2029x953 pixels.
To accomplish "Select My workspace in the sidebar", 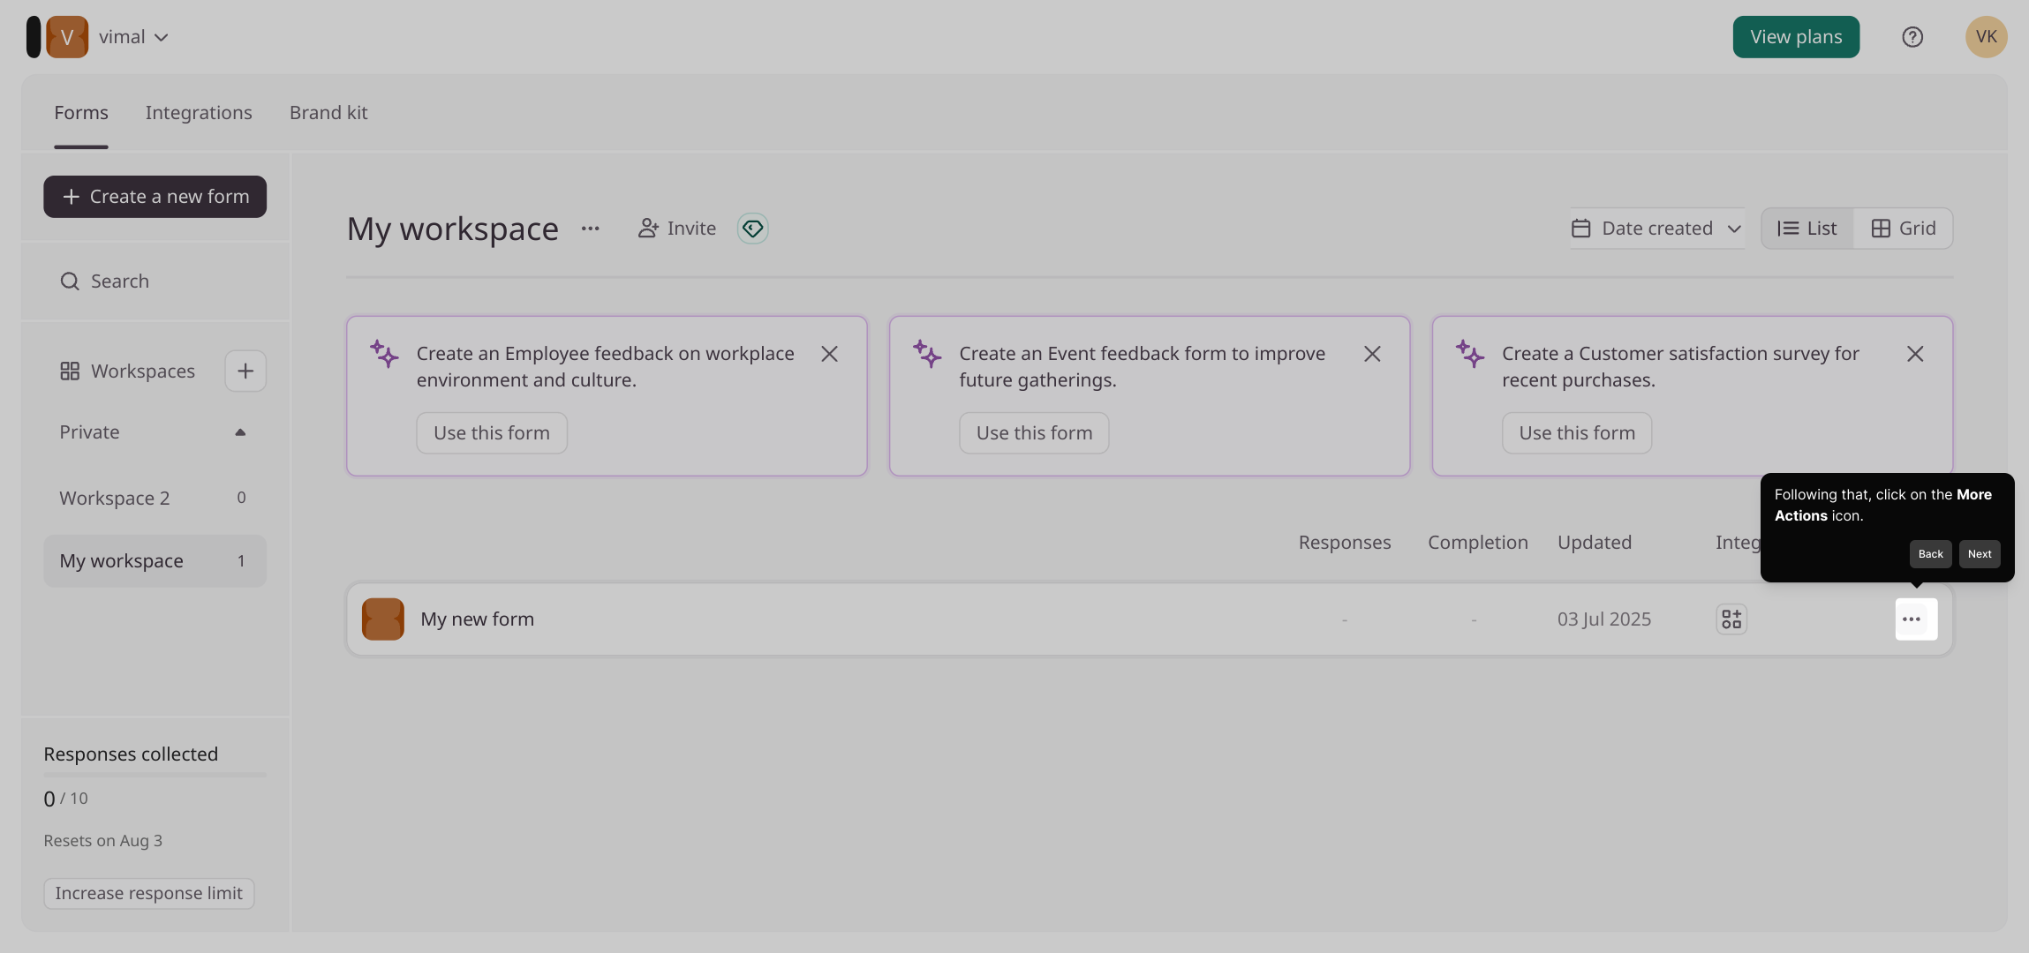I will [x=155, y=561].
